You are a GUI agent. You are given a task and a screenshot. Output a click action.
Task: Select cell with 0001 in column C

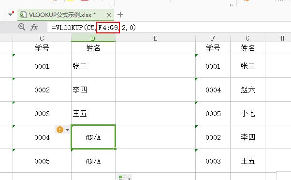(x=42, y=66)
